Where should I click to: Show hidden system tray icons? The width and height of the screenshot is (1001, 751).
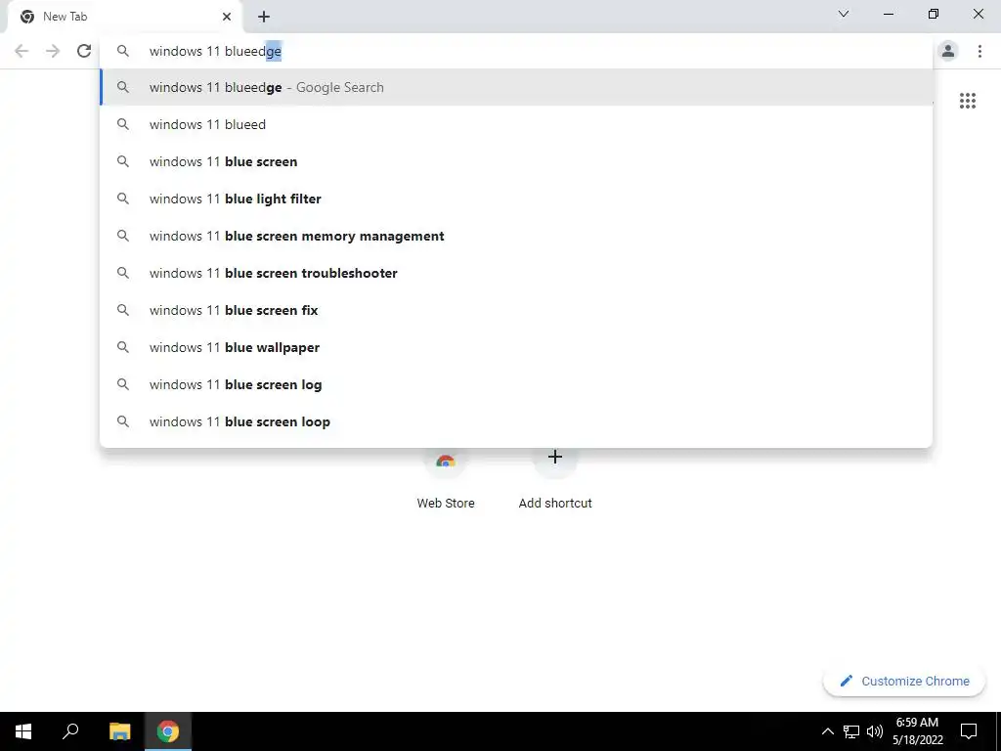(x=827, y=731)
